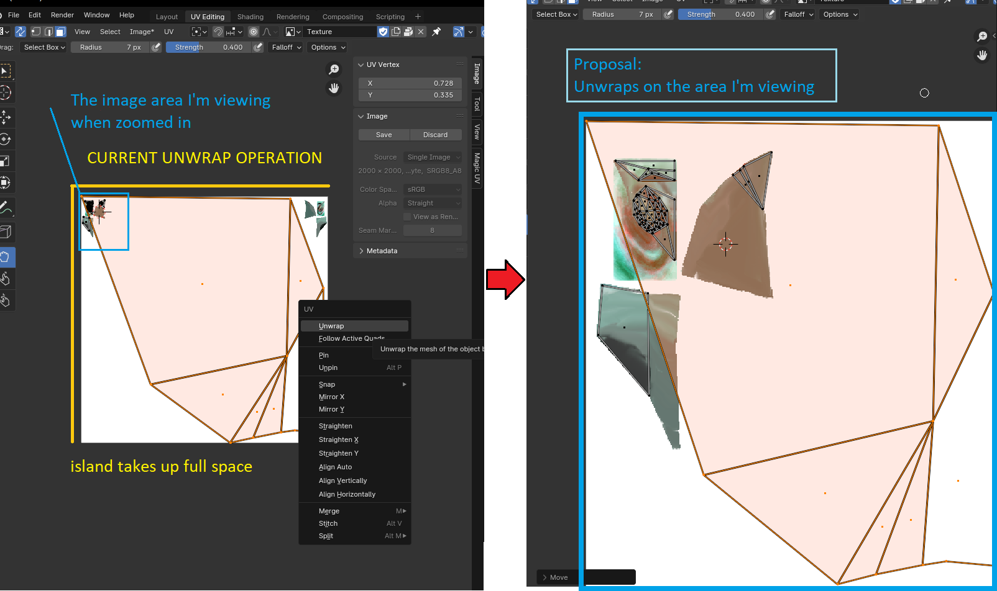Toggle proportional editing circle icon
This screenshot has width=997, height=591.
click(x=254, y=32)
